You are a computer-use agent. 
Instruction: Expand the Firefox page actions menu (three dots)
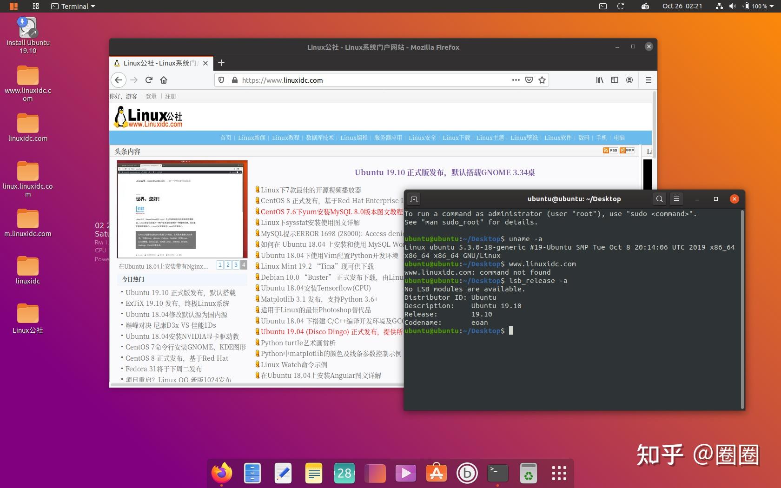[516, 80]
